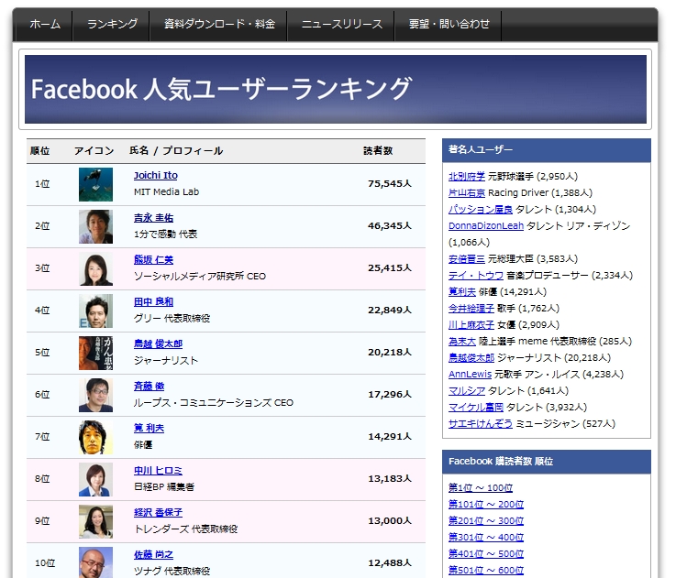Click the MIT Media Lab profile text
The height and width of the screenshot is (578, 698).
click(167, 192)
